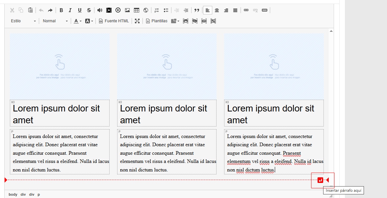Justify the paragraph text
The image size is (387, 198).
pos(236,10)
